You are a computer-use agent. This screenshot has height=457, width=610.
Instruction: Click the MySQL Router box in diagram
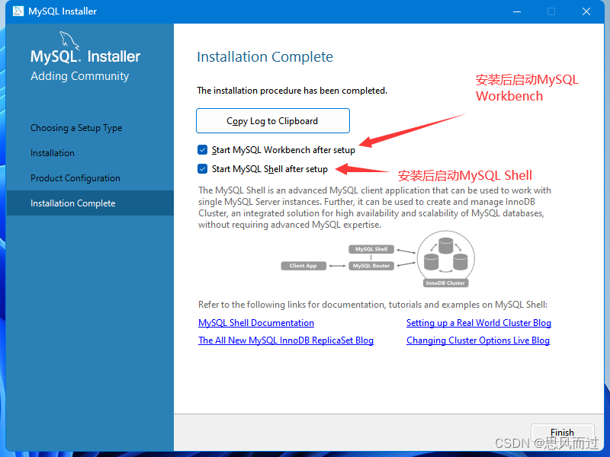pyautogui.click(x=371, y=266)
